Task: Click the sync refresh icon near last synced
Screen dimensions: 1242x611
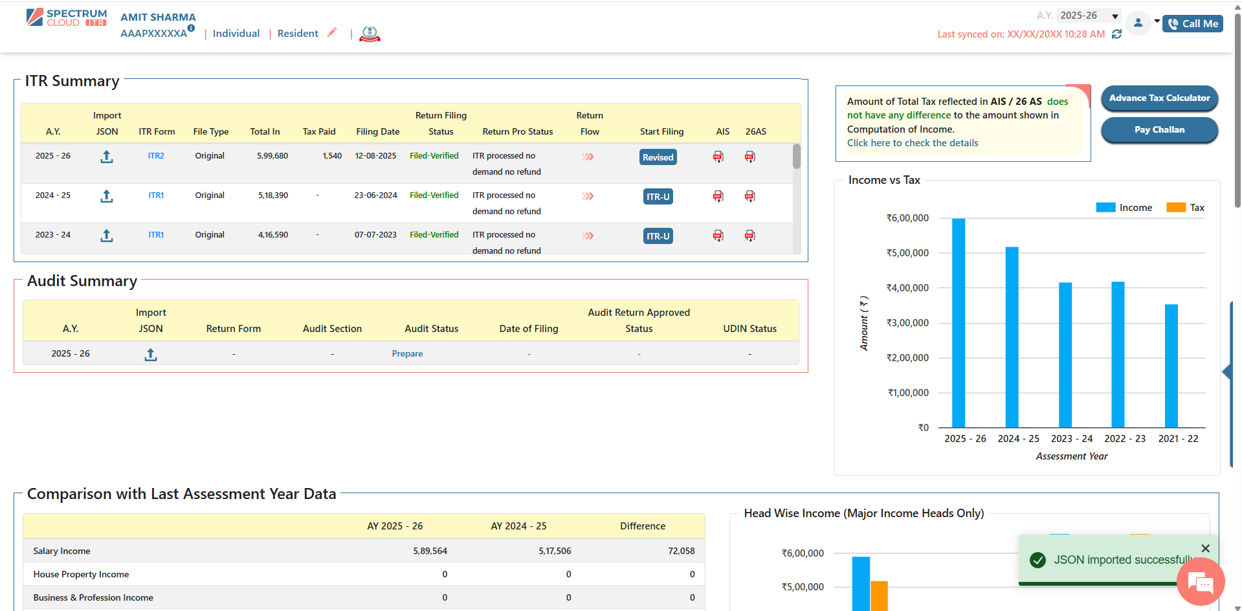Action: [1116, 34]
